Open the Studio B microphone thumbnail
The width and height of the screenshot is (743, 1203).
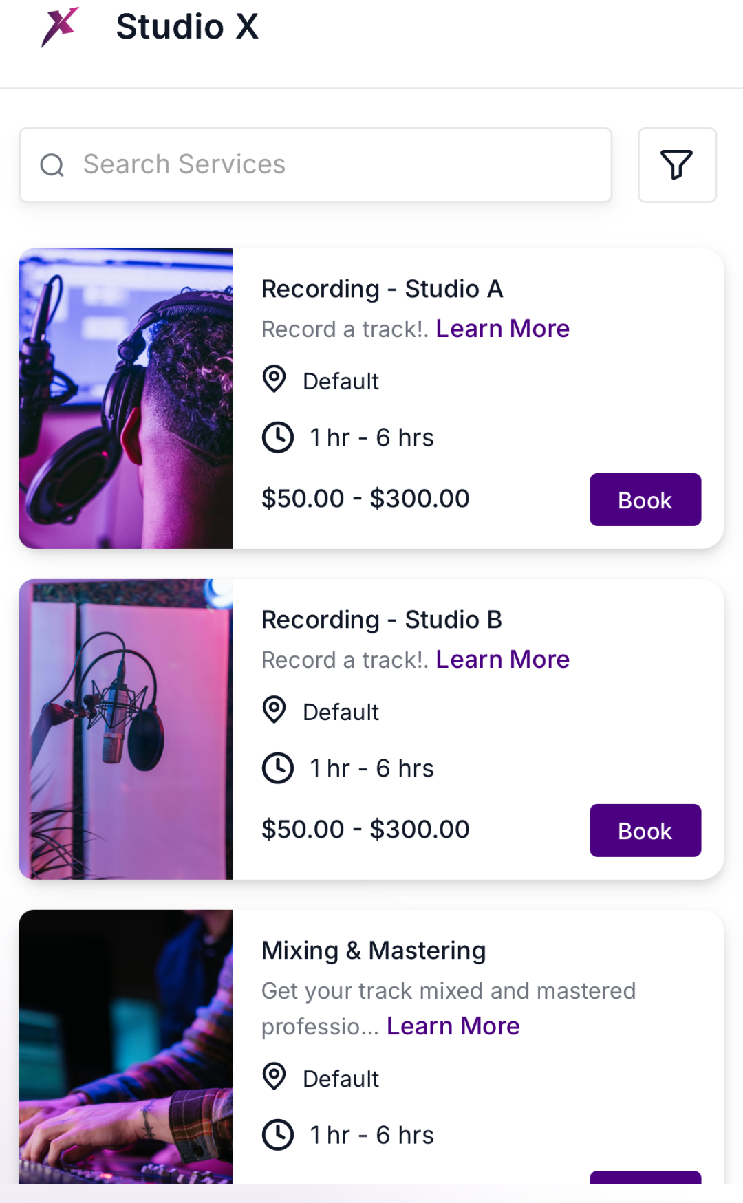(126, 729)
